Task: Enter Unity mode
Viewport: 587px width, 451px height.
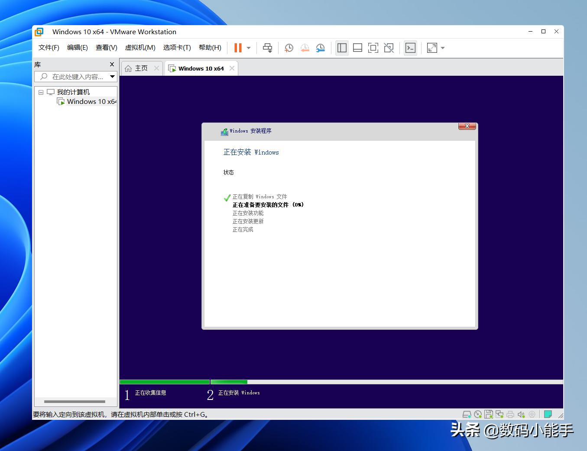Action: (x=389, y=48)
